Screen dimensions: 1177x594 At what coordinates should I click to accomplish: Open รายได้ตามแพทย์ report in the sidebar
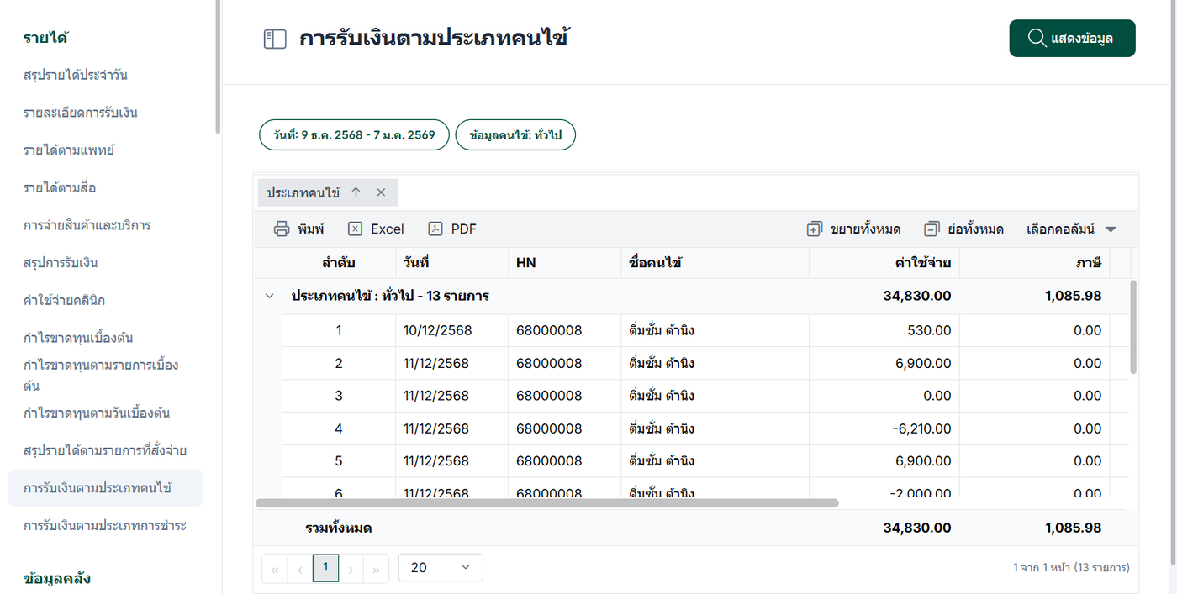[69, 150]
